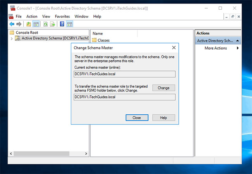
Task: Click the Refresh toolbar icon
Action: tap(45, 24)
